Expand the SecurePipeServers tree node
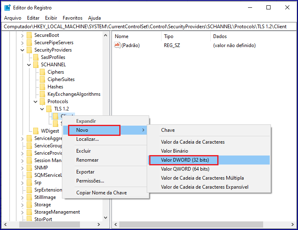Viewport: 298px width, 230px height. [23, 43]
